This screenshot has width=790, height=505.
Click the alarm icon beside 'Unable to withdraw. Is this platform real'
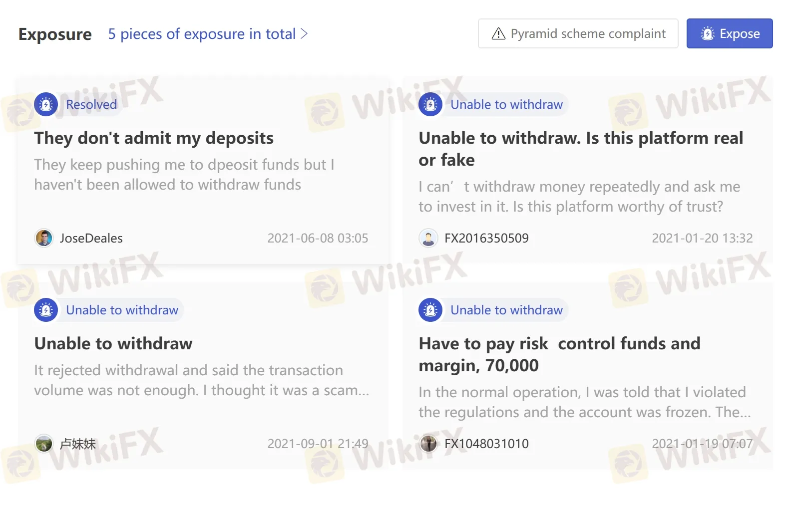point(430,104)
